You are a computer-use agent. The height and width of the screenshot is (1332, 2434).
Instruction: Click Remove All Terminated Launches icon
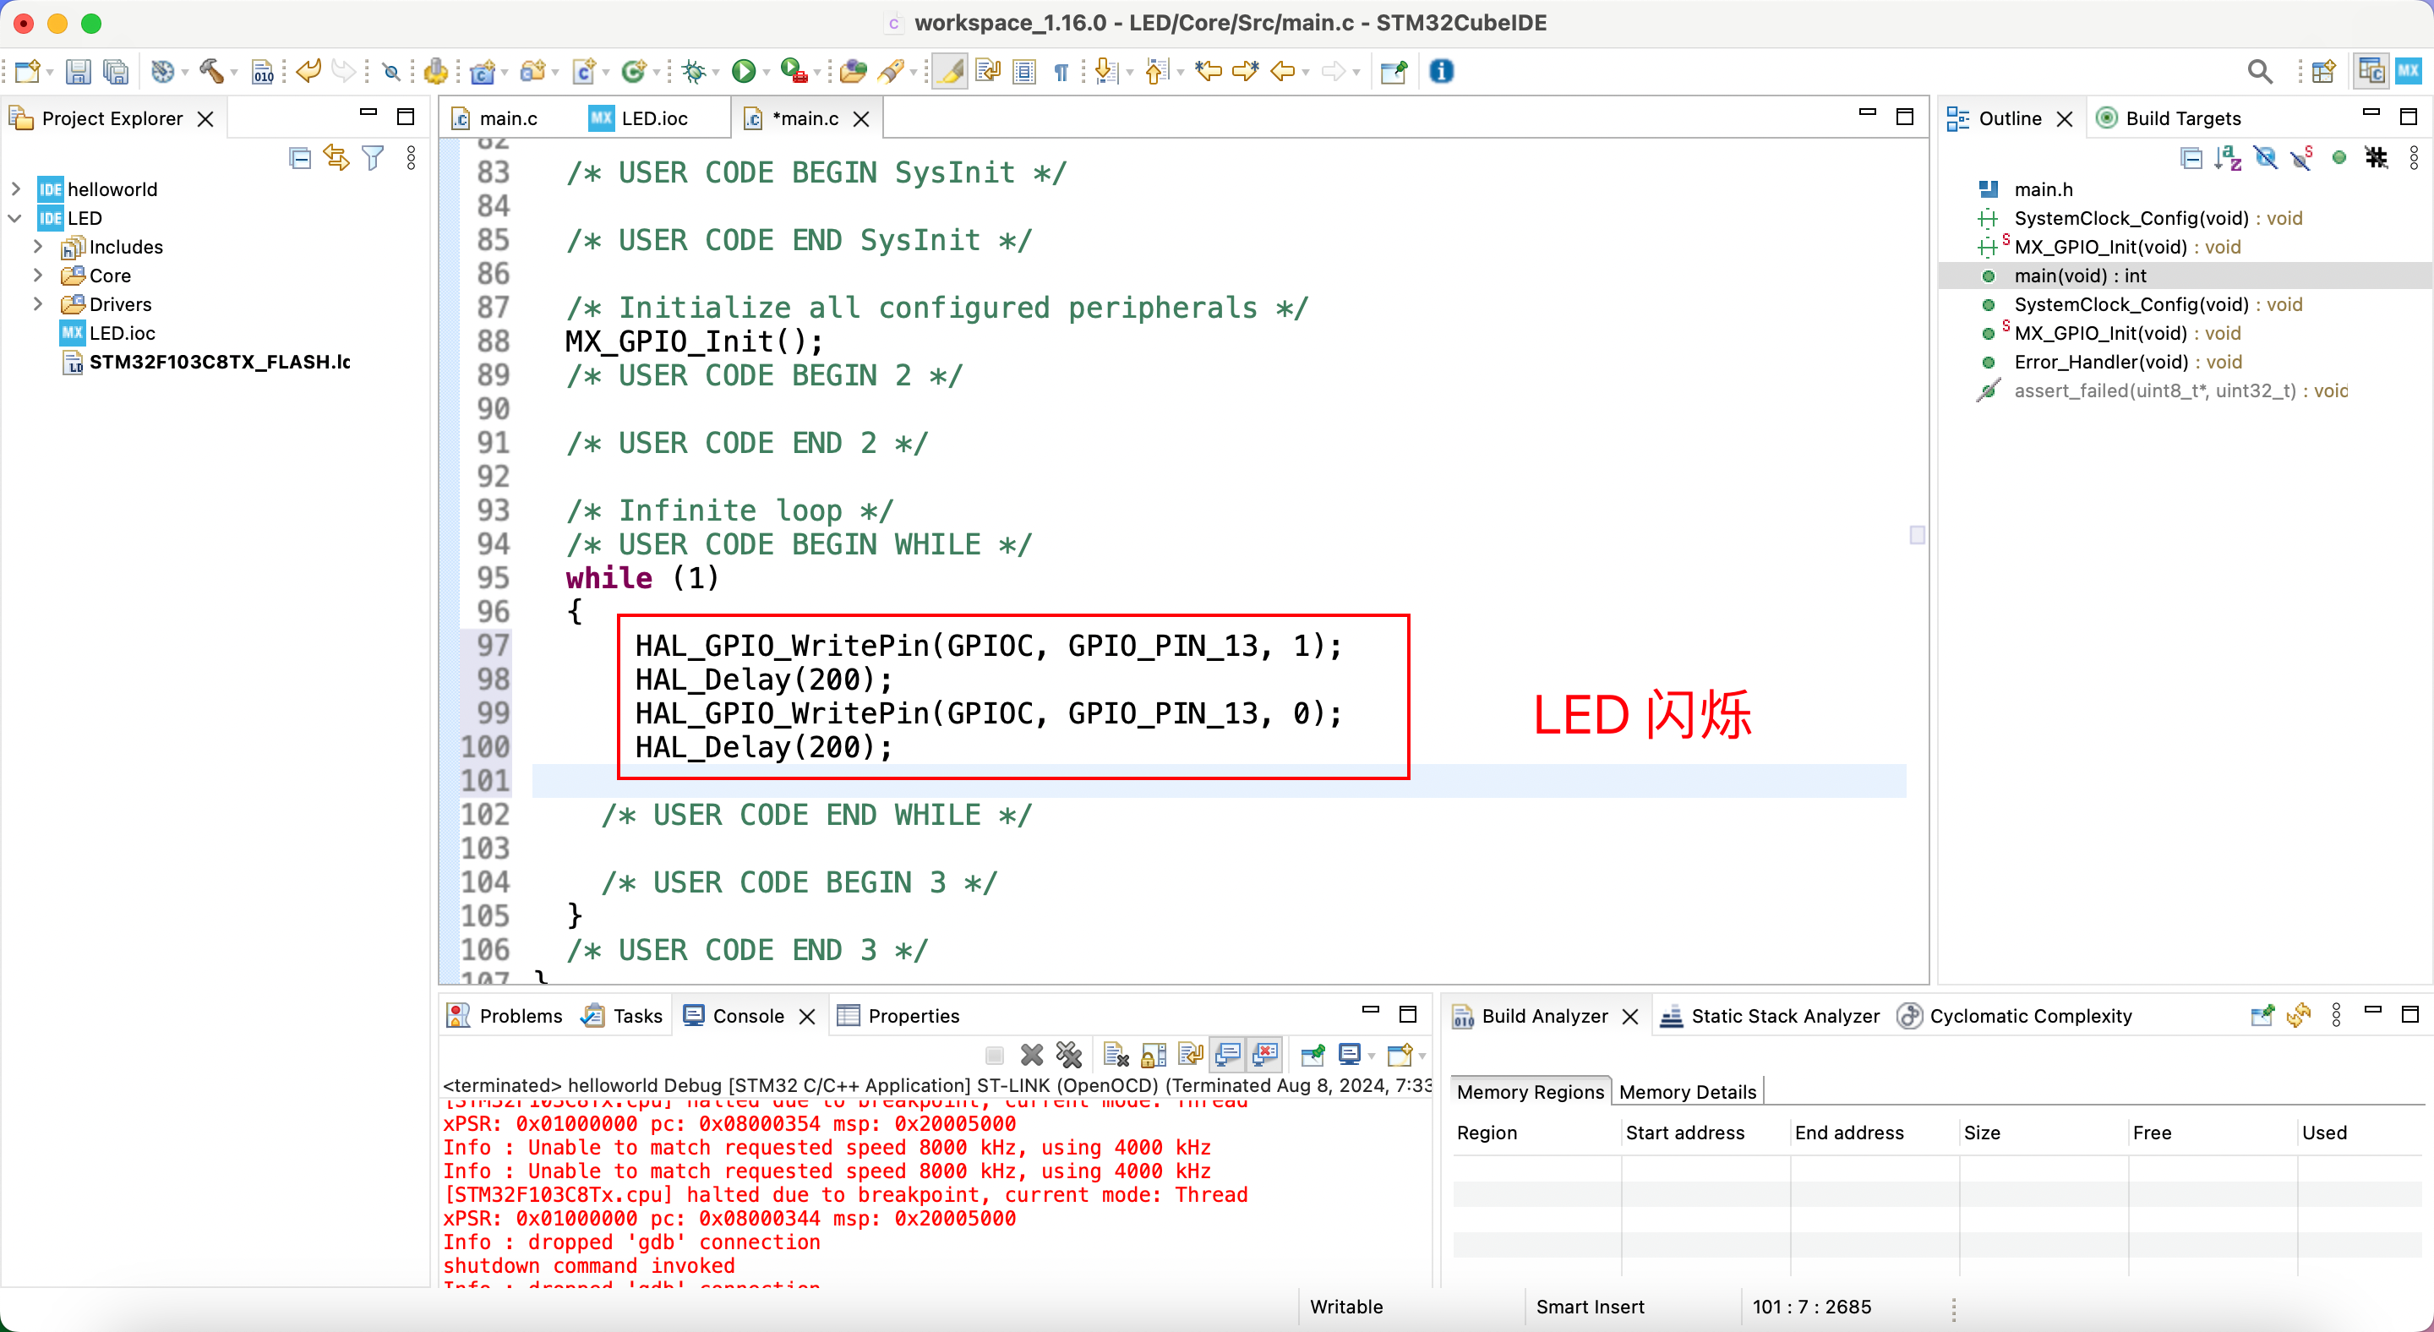point(1068,1054)
